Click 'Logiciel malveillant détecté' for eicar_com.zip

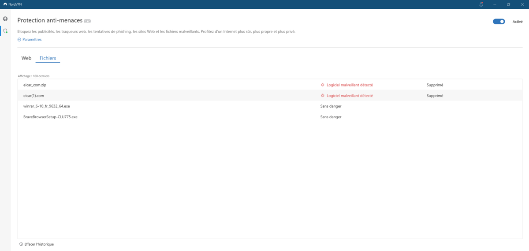click(x=350, y=85)
